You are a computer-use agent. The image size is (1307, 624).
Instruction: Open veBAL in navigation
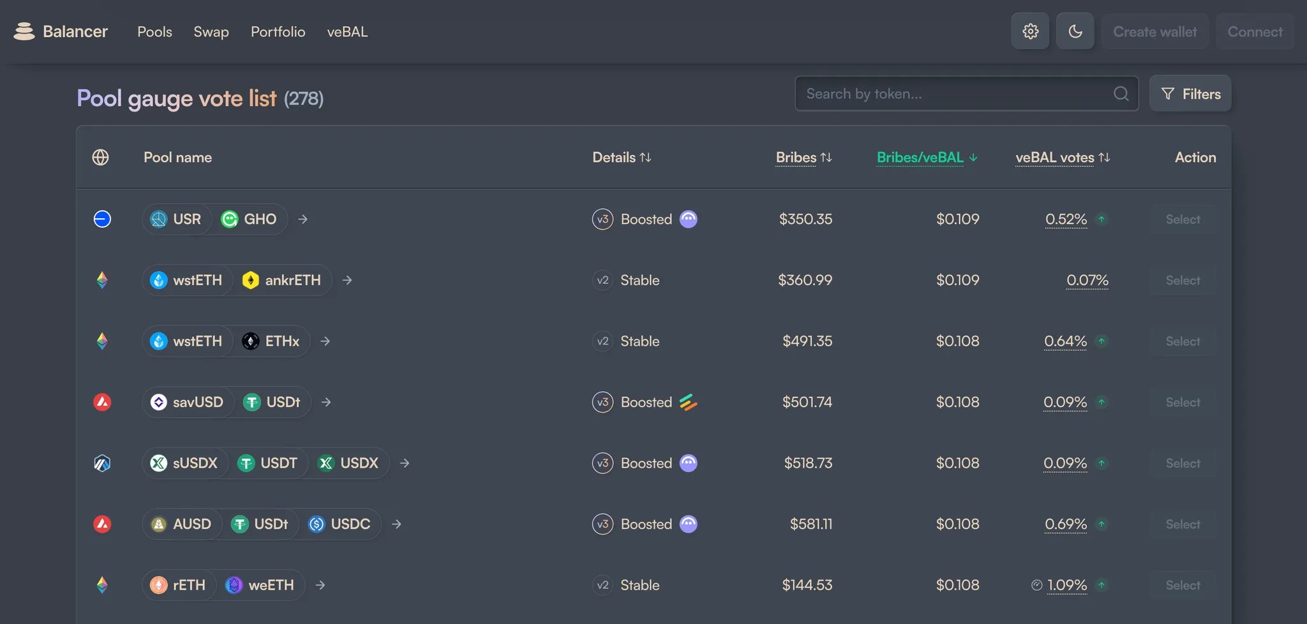[347, 31]
